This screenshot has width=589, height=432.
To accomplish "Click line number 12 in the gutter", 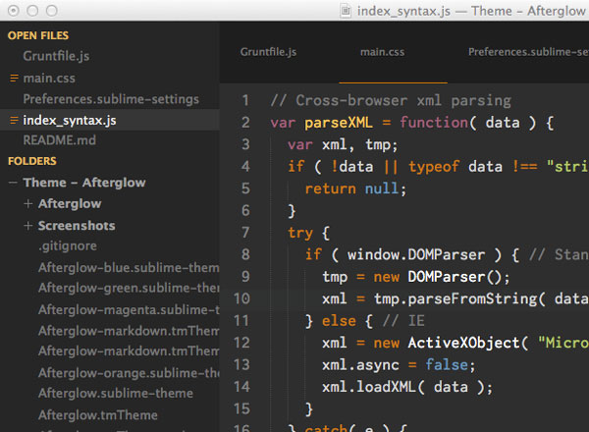I will pos(241,343).
